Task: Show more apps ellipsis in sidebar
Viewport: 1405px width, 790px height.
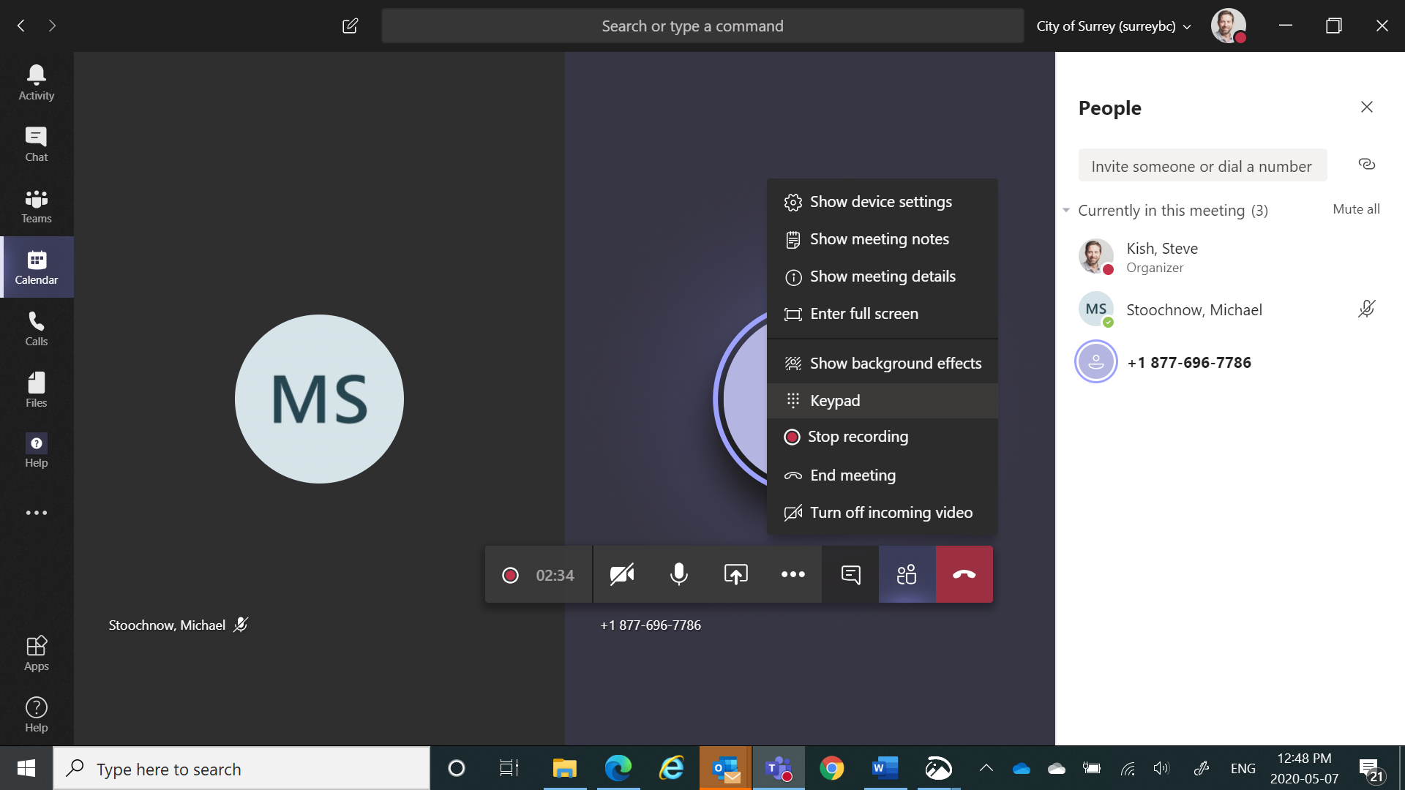Action: point(37,513)
